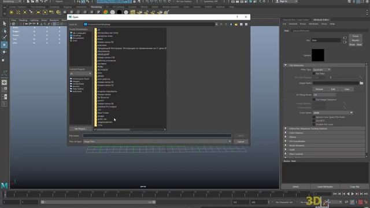Open the viewport Shading menu

pos(23,20)
